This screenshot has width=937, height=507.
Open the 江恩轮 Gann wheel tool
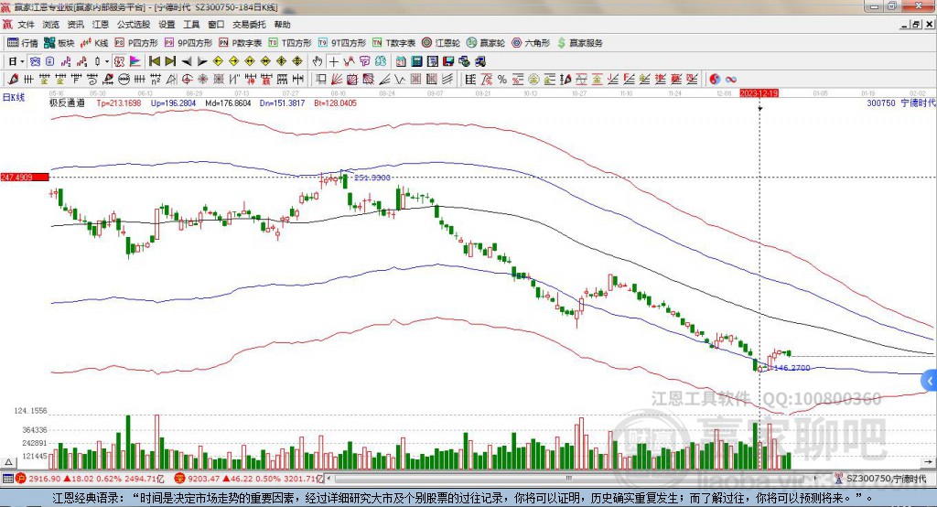click(x=445, y=43)
